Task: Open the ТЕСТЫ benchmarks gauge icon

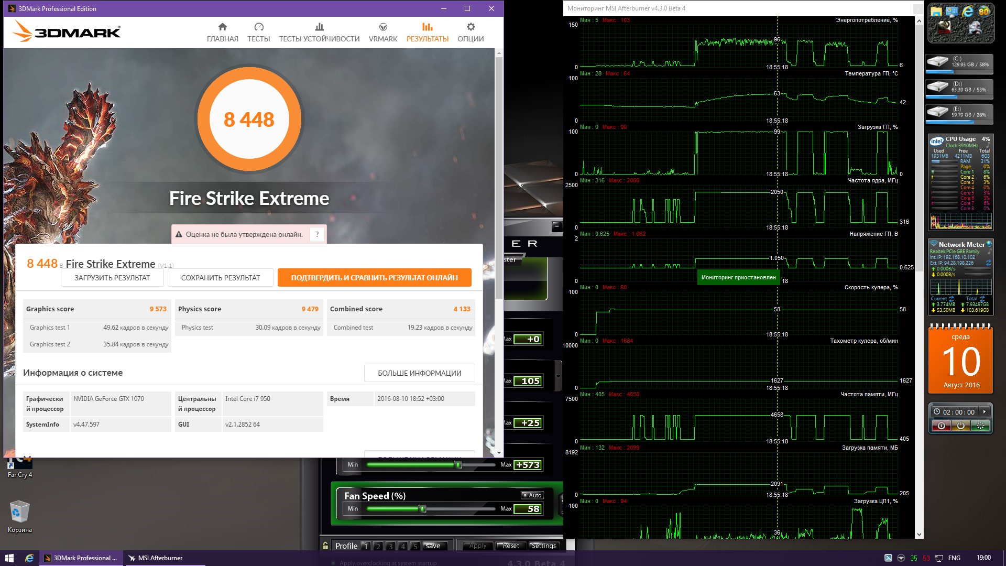Action: [259, 27]
